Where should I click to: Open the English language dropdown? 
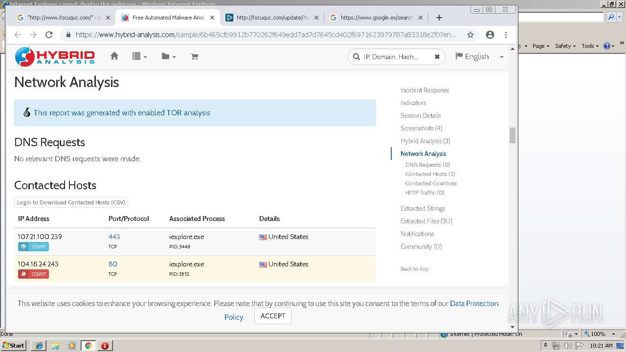point(479,57)
